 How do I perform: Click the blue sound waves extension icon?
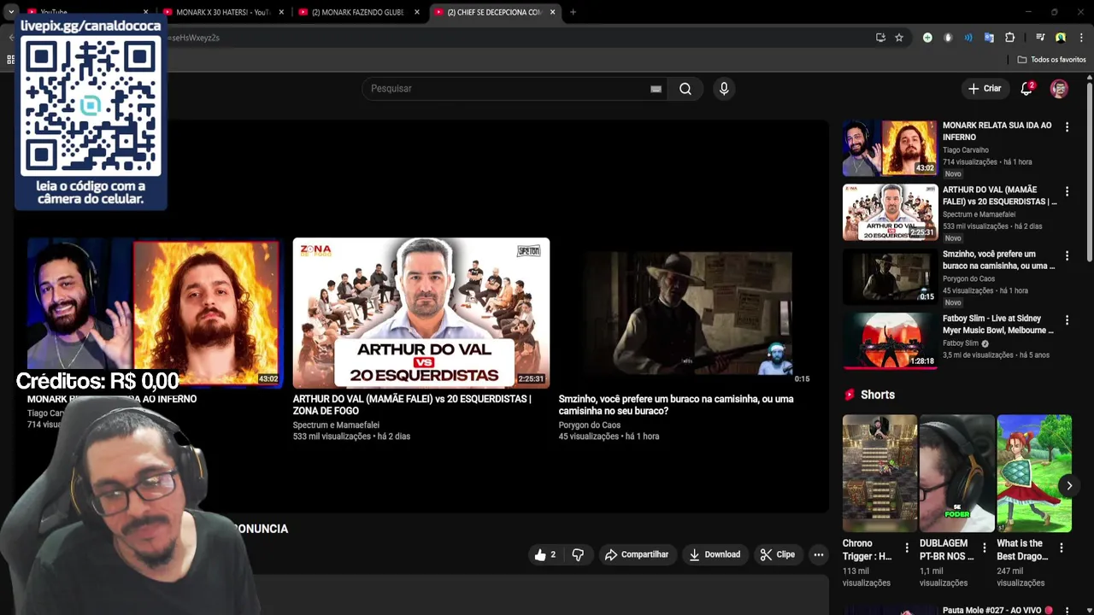(x=968, y=38)
